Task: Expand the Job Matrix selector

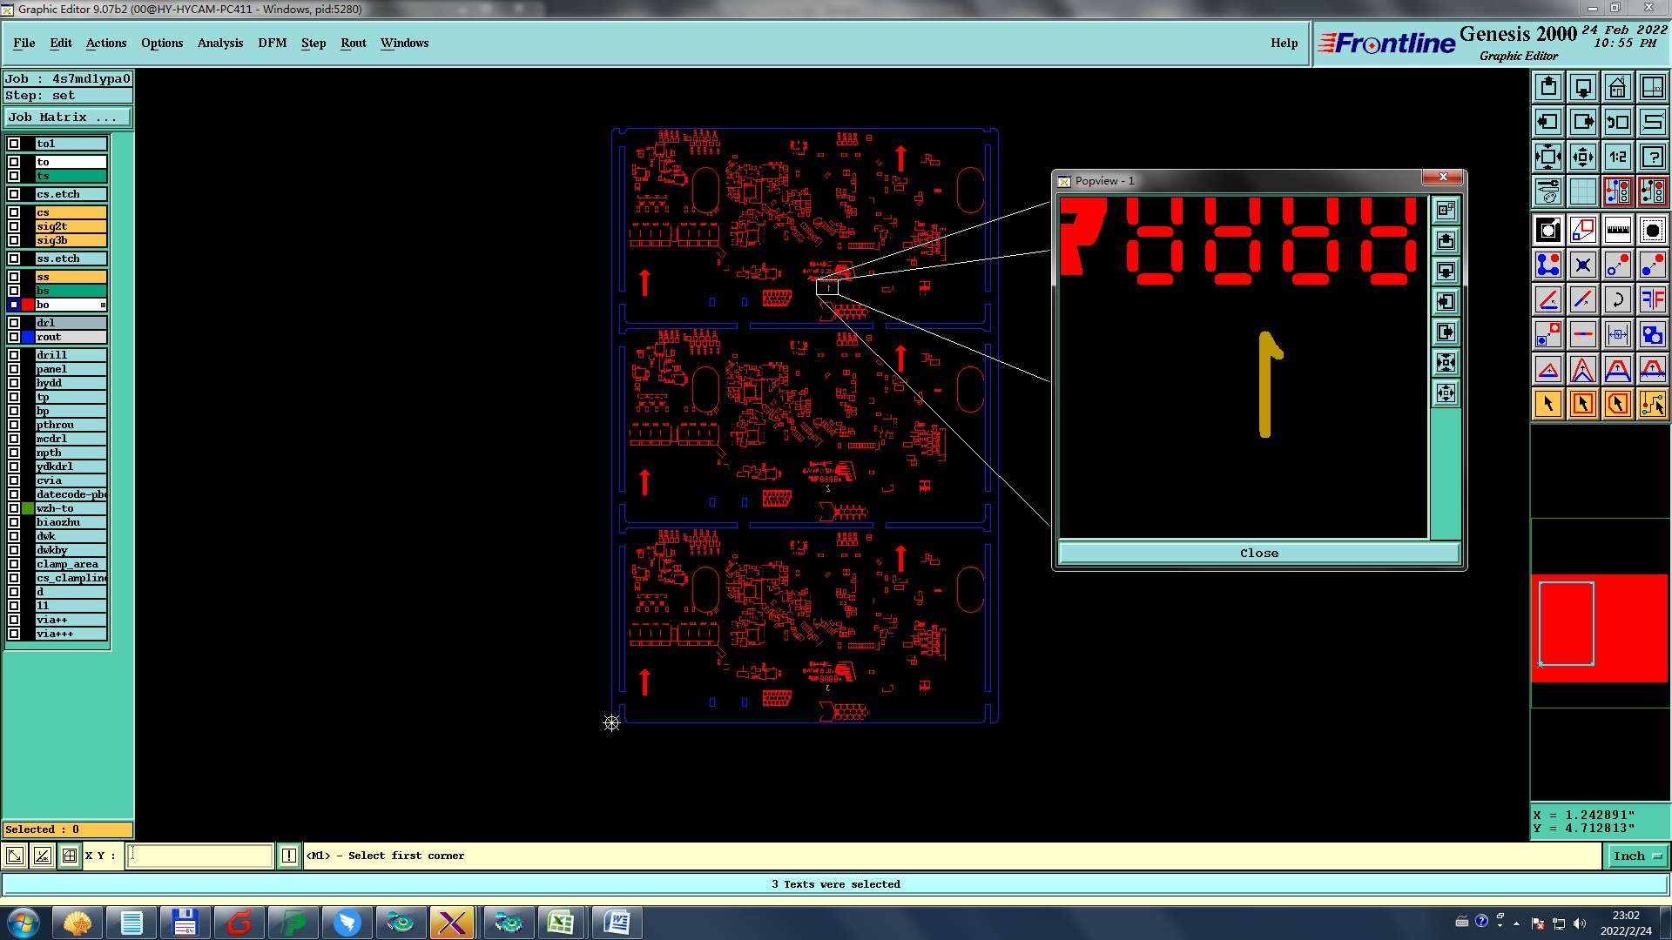Action: (68, 117)
